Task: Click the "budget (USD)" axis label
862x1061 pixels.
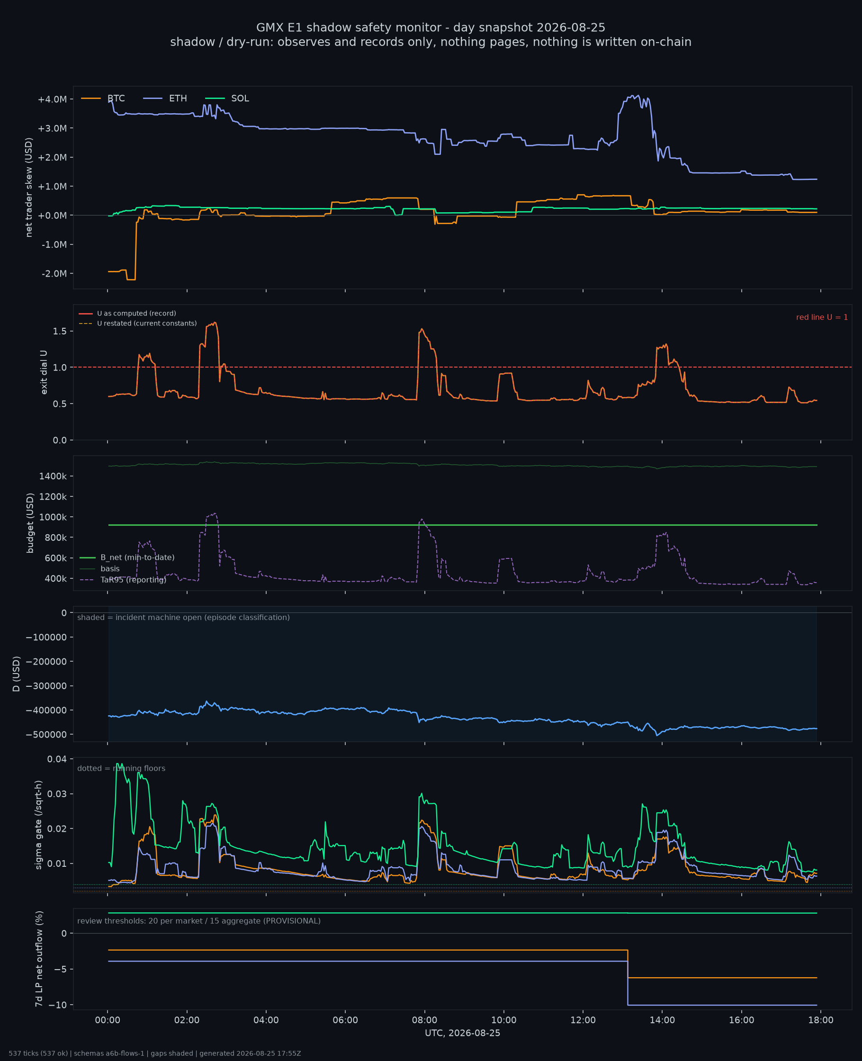Action: [30, 523]
